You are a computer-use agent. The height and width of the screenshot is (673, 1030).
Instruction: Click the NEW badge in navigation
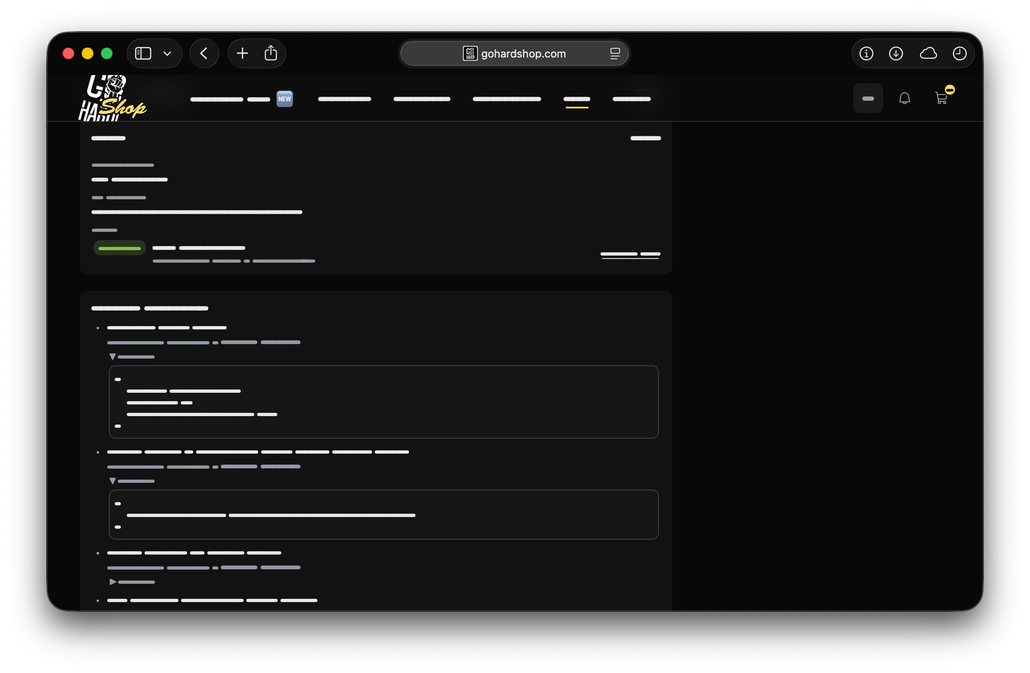point(284,99)
